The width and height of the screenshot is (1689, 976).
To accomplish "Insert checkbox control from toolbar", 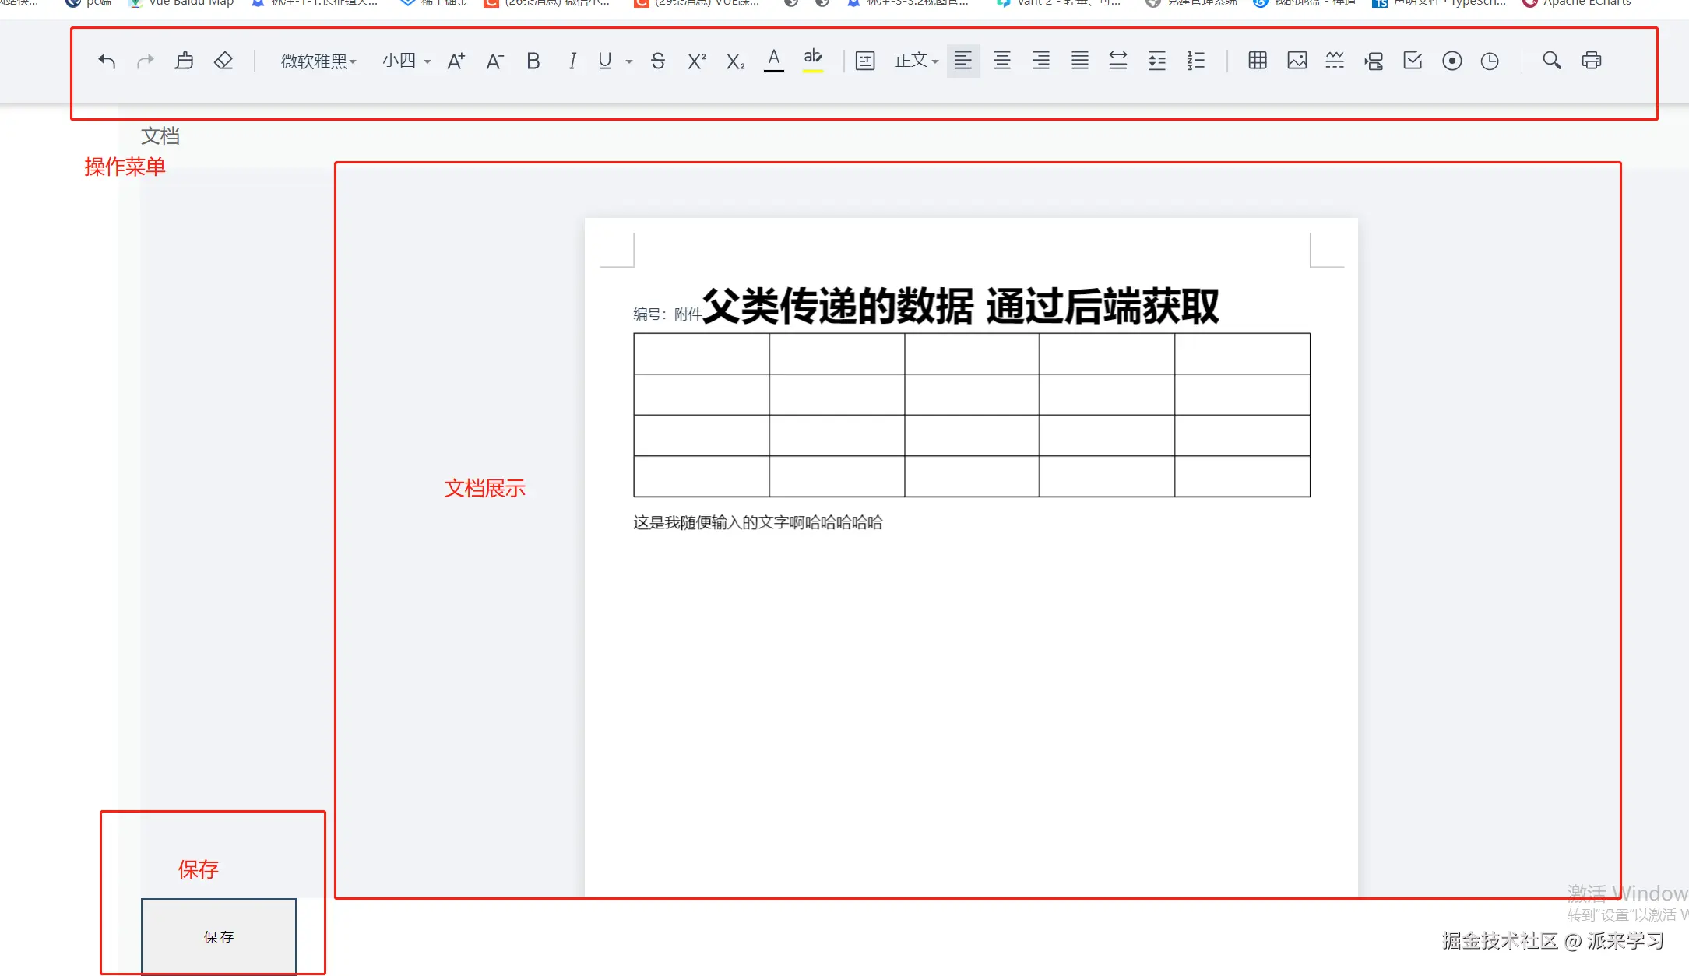I will [x=1412, y=61].
